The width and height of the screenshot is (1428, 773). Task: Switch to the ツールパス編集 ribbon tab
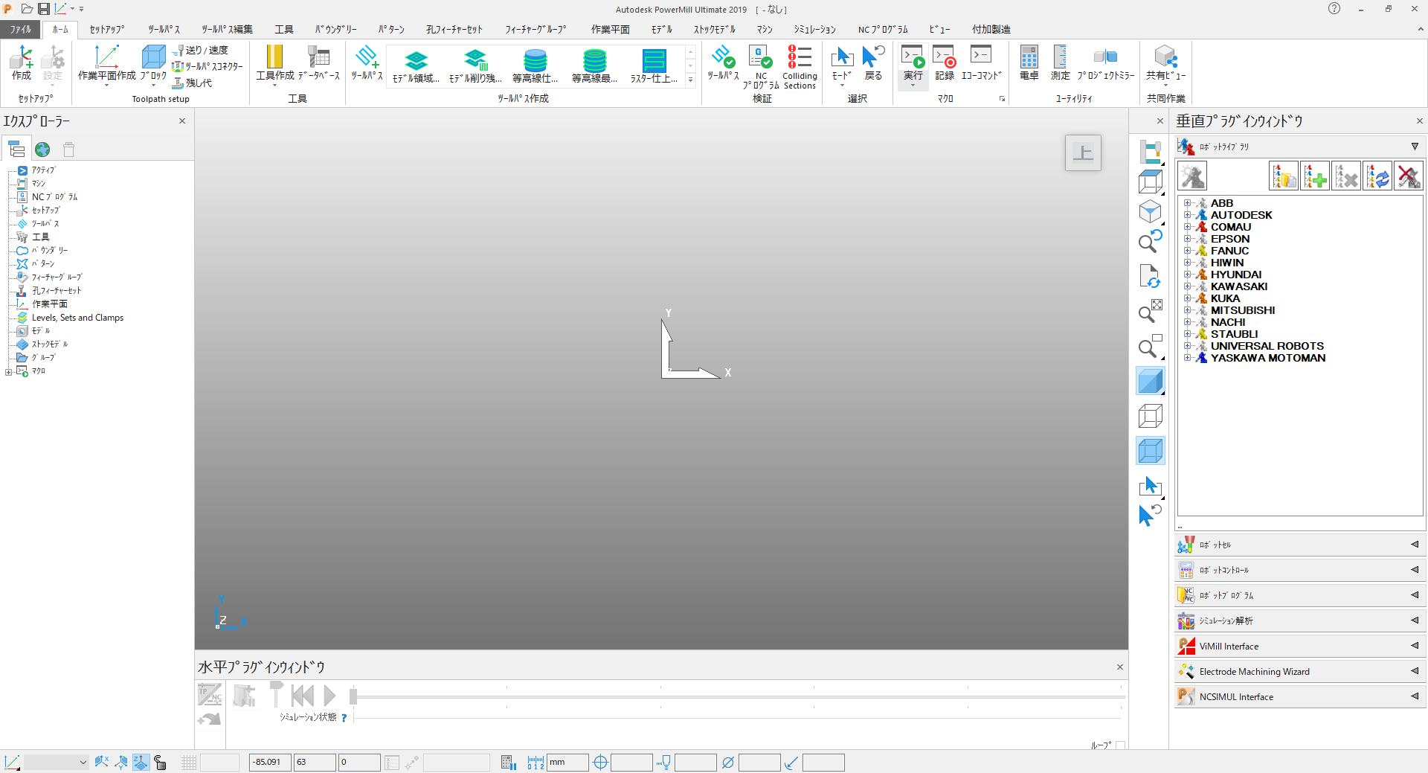pyautogui.click(x=227, y=29)
